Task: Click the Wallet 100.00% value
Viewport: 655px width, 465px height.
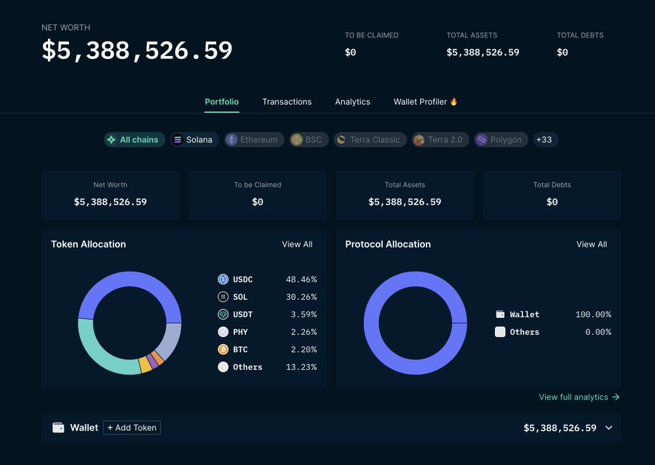Action: pos(593,314)
